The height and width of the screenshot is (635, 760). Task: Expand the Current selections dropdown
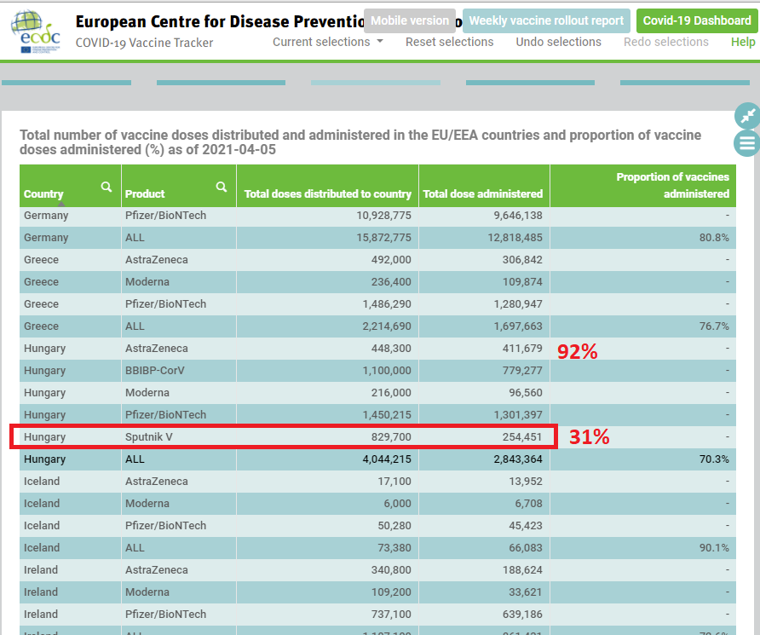coord(328,42)
